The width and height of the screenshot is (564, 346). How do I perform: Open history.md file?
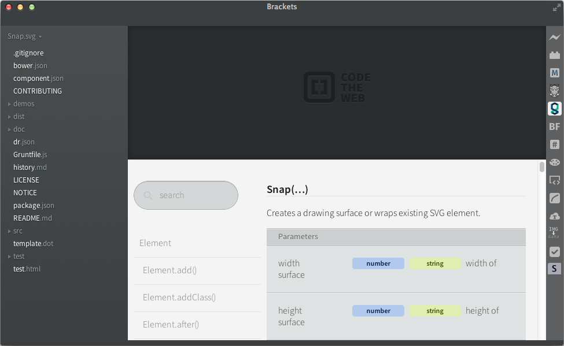30,167
